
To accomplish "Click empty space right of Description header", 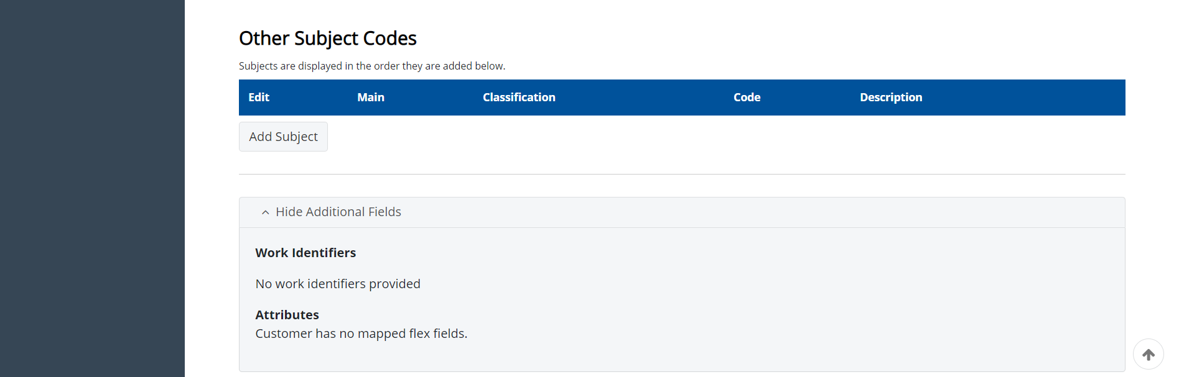I will point(1027,98).
